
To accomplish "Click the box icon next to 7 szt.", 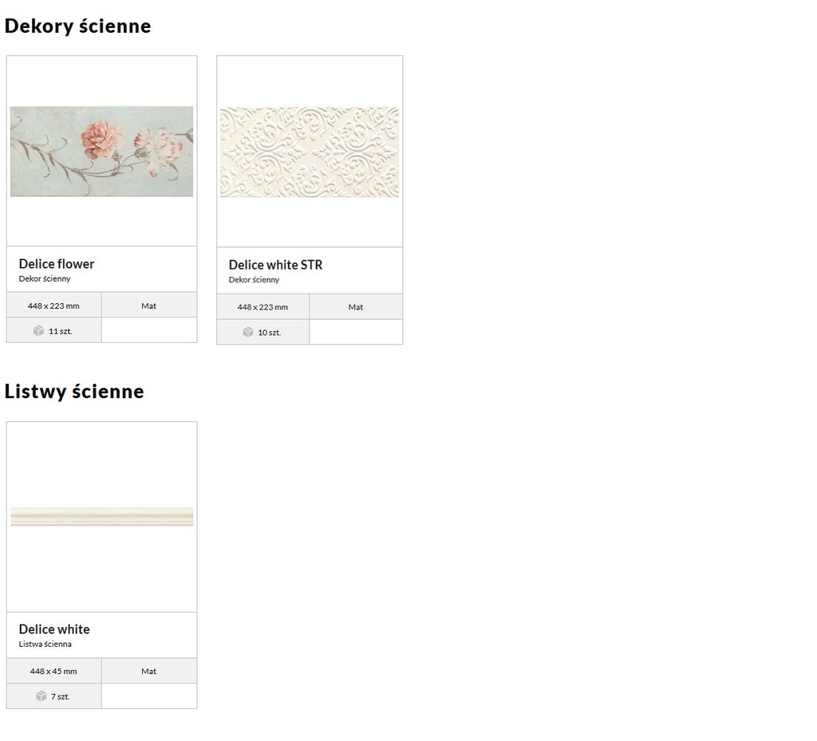I will coord(41,696).
